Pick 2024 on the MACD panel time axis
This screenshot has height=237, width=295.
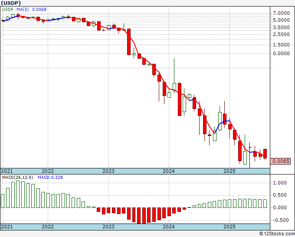click(x=169, y=227)
